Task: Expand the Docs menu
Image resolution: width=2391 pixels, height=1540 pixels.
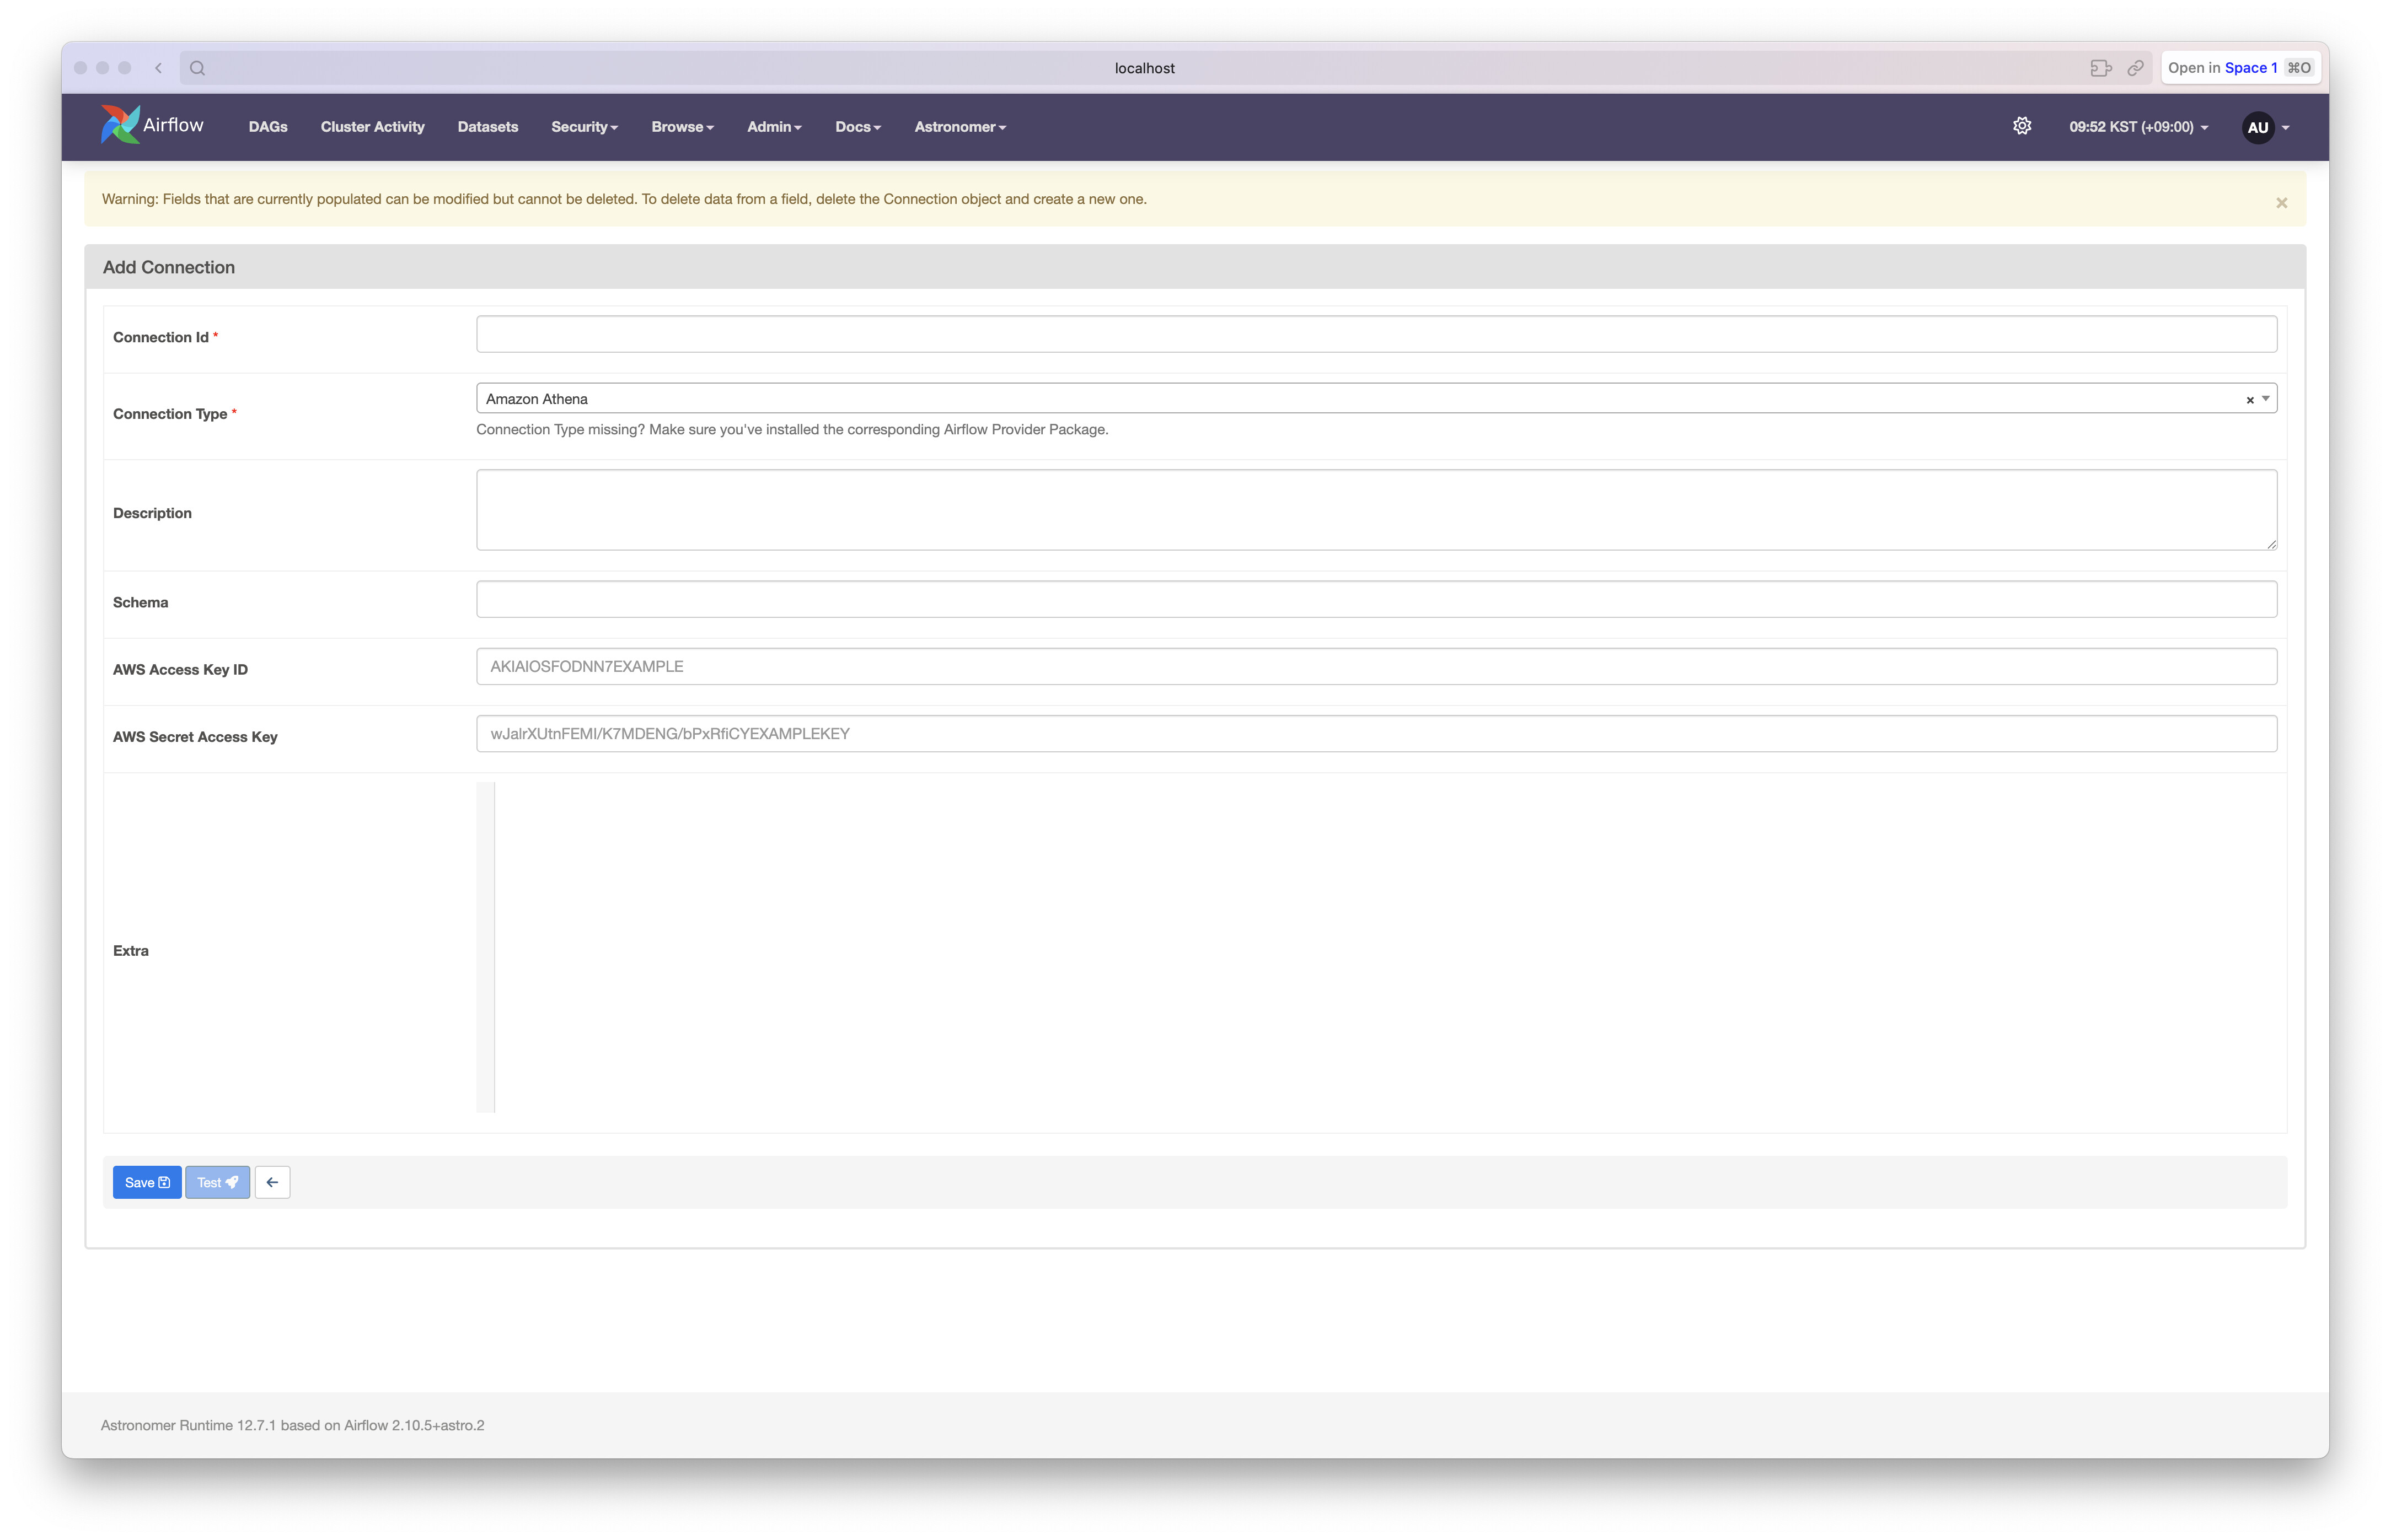Action: point(857,127)
